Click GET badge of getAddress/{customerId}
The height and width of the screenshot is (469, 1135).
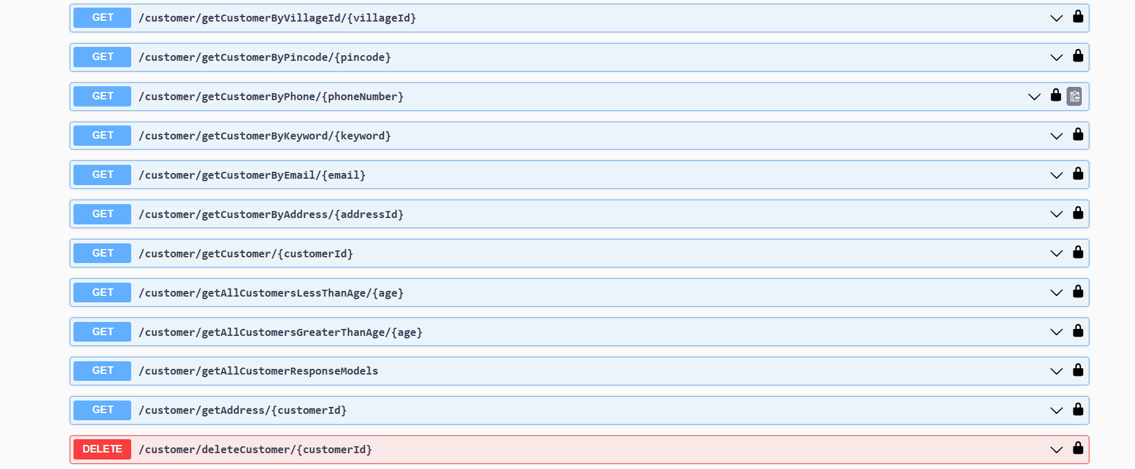[102, 410]
